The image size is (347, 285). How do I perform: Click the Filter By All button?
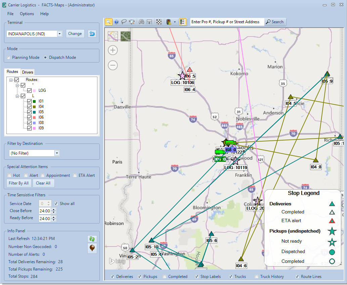coord(19,183)
